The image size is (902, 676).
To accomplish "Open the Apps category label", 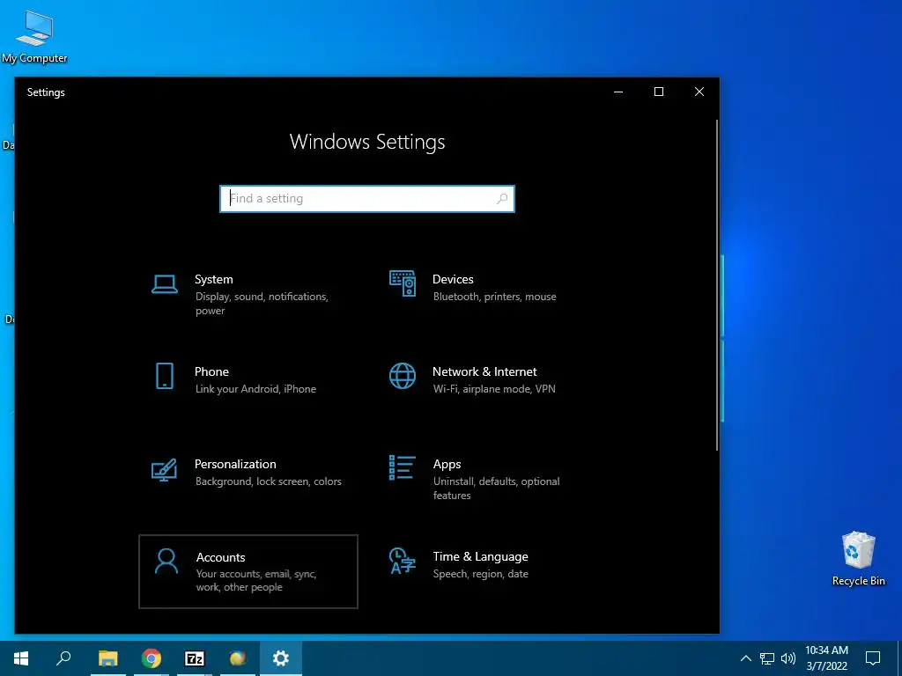I will (447, 465).
